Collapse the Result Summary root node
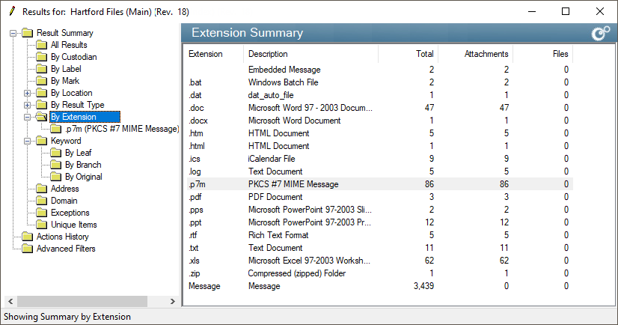Image resolution: width=618 pixels, height=325 pixels. pyautogui.click(x=13, y=33)
